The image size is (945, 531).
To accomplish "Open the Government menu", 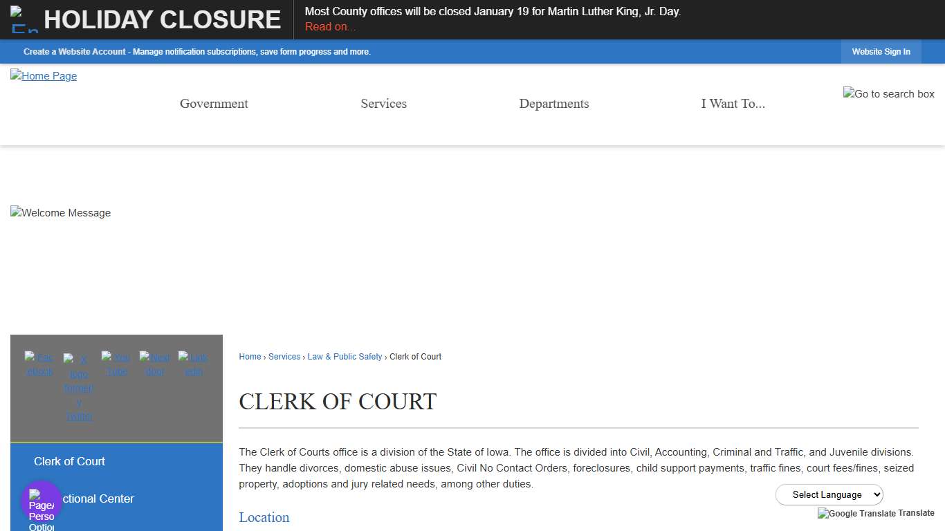I will [214, 104].
